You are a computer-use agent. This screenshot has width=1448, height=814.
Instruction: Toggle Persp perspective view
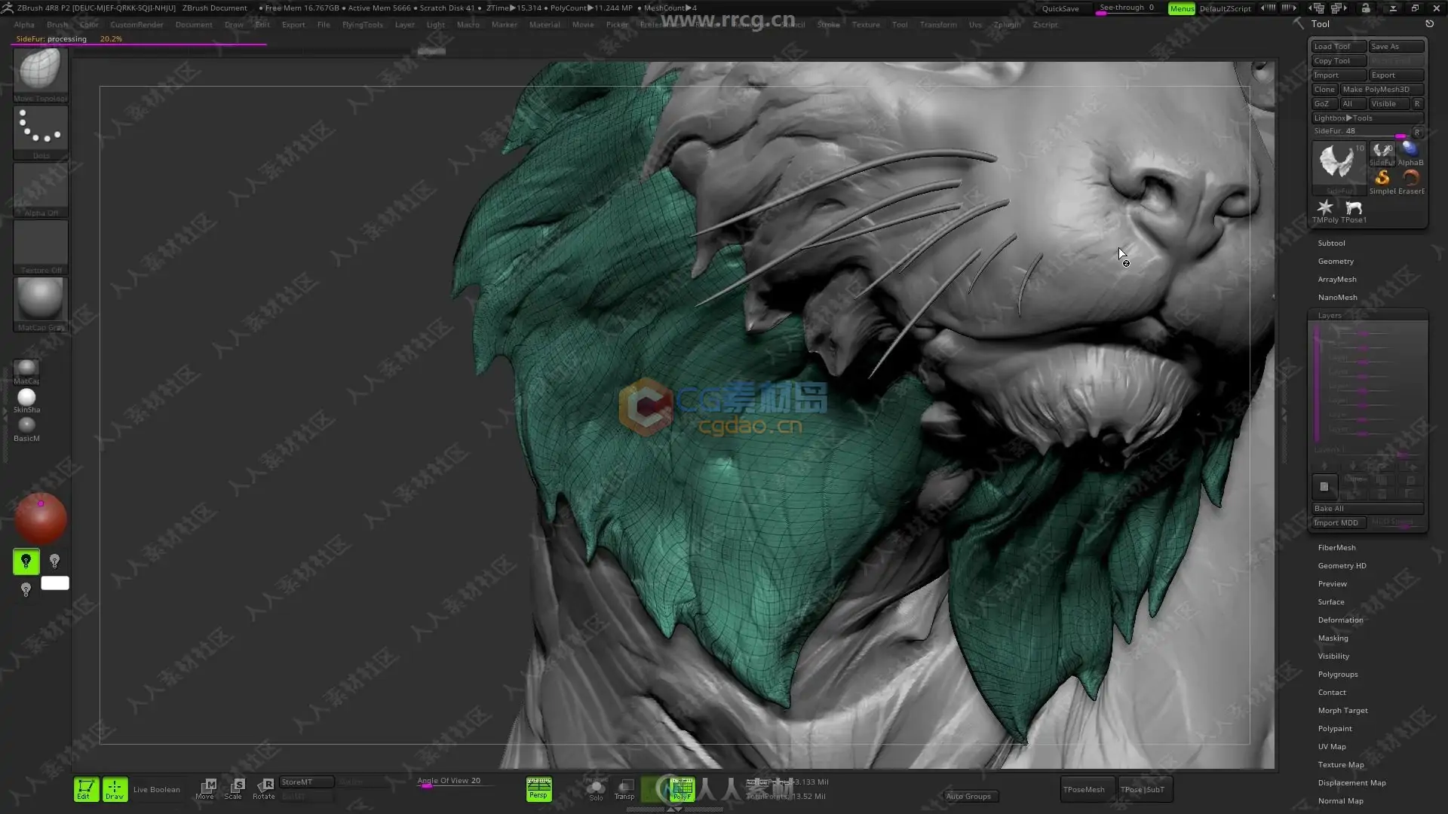(538, 789)
